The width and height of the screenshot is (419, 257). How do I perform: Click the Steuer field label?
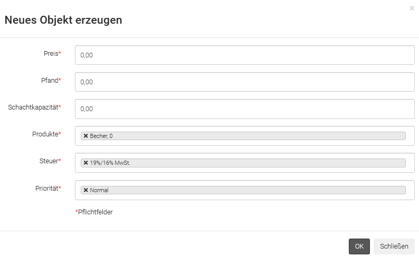pyautogui.click(x=50, y=161)
